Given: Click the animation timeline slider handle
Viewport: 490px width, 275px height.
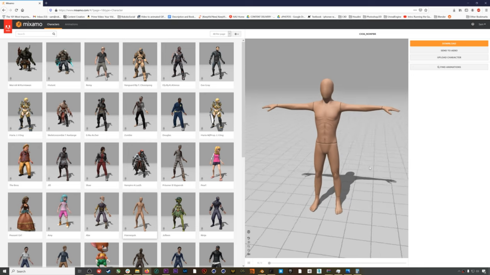Looking at the screenshot, I should (269, 263).
